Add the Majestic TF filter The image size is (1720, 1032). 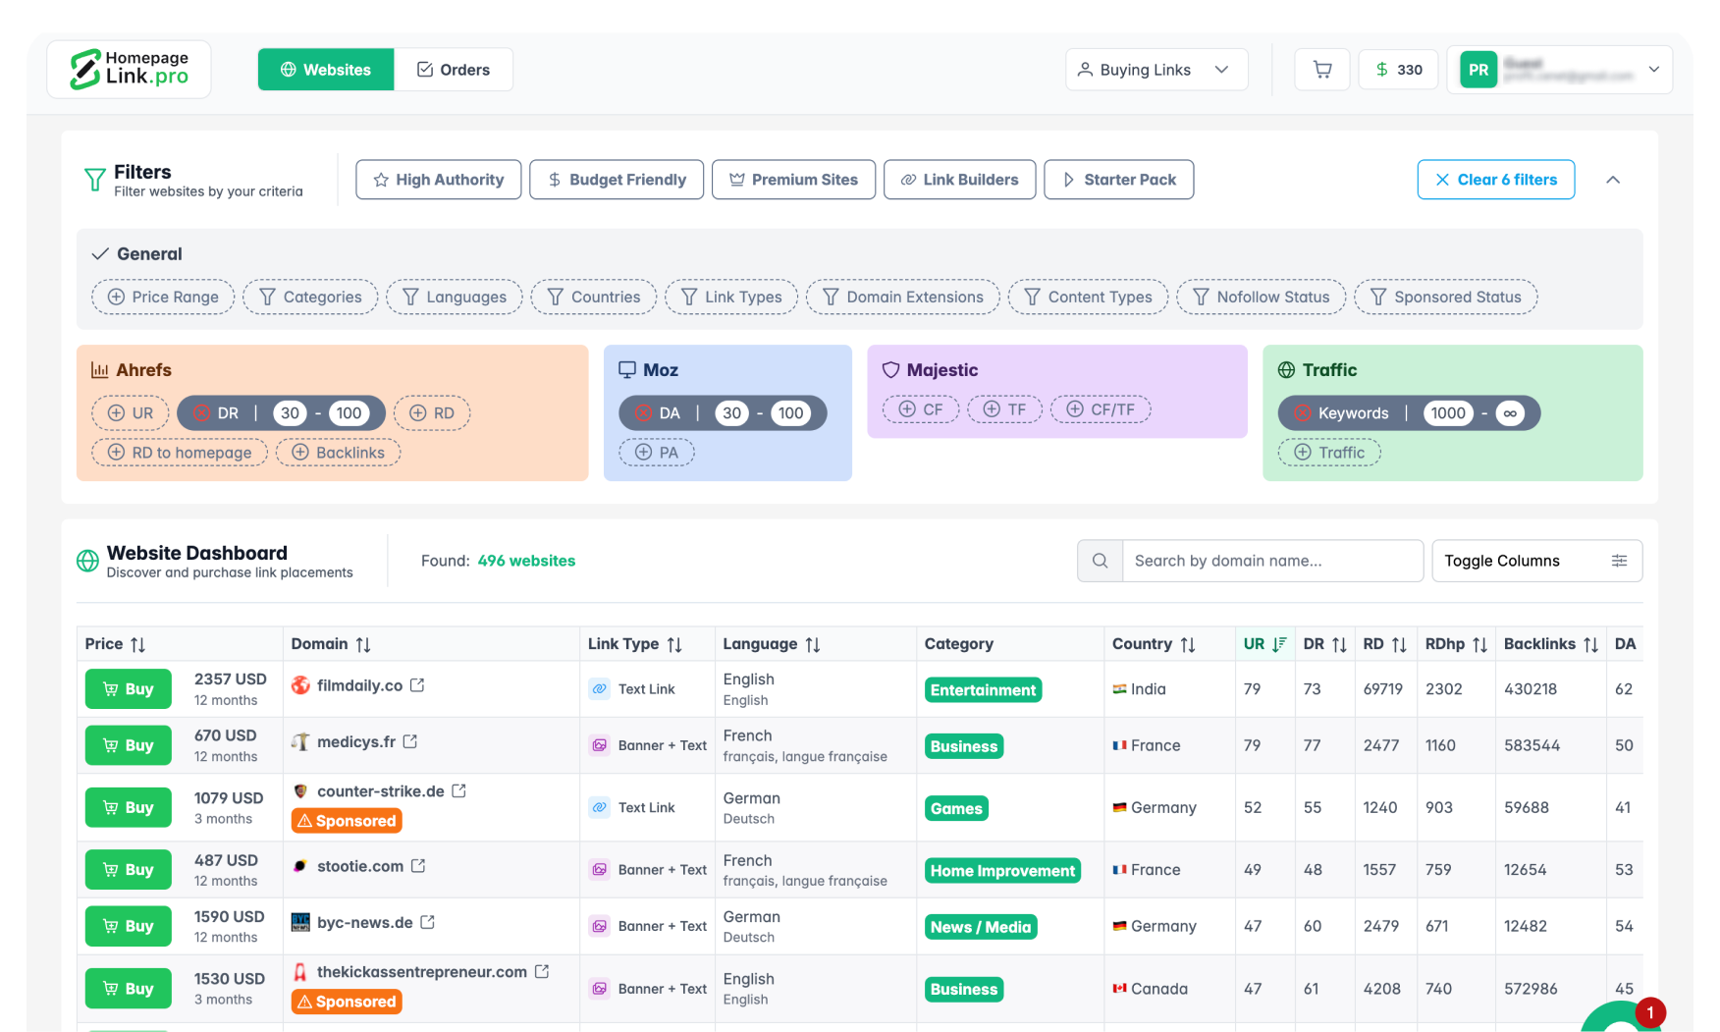pos(1005,409)
